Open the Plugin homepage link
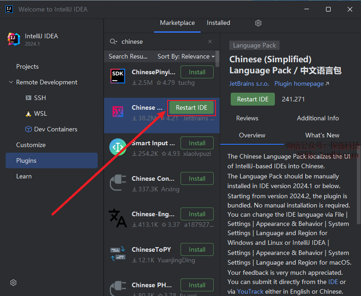 tap(302, 84)
